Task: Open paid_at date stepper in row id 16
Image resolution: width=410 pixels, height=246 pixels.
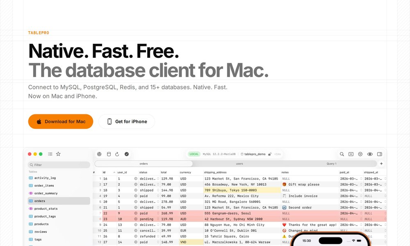Action: tap(361, 178)
